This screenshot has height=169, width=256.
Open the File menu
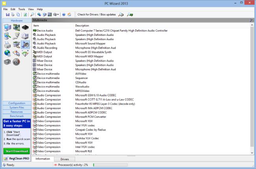[6, 9]
